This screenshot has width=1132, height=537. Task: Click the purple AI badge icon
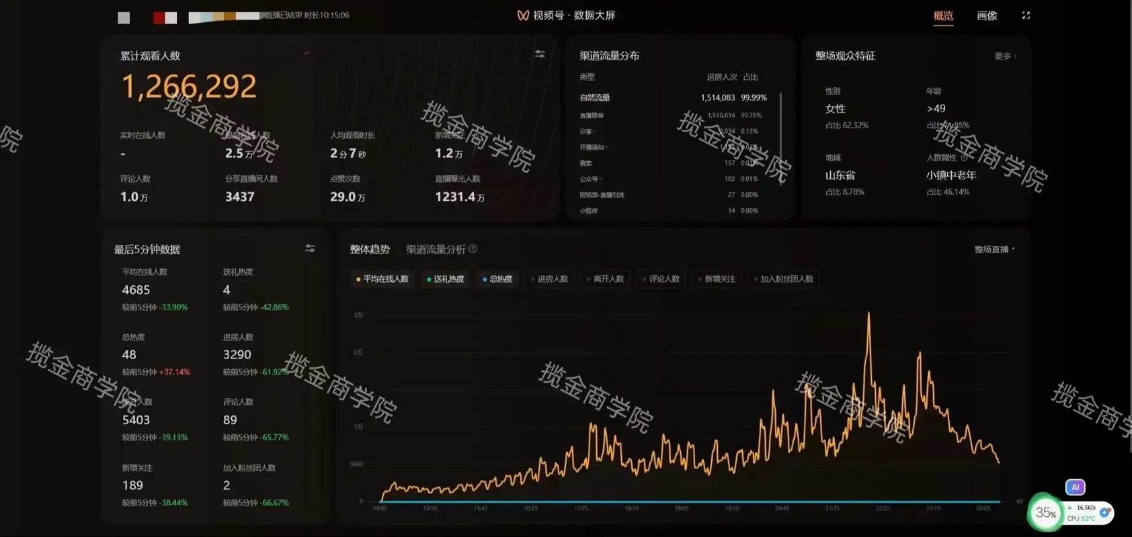point(1075,487)
